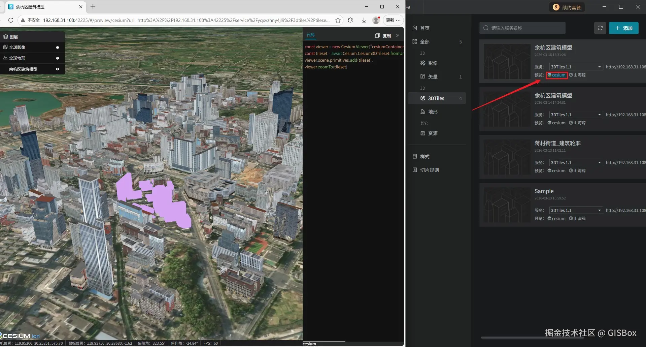Collapse the code panel with double chevron
This screenshot has height=347, width=646.
[x=398, y=35]
